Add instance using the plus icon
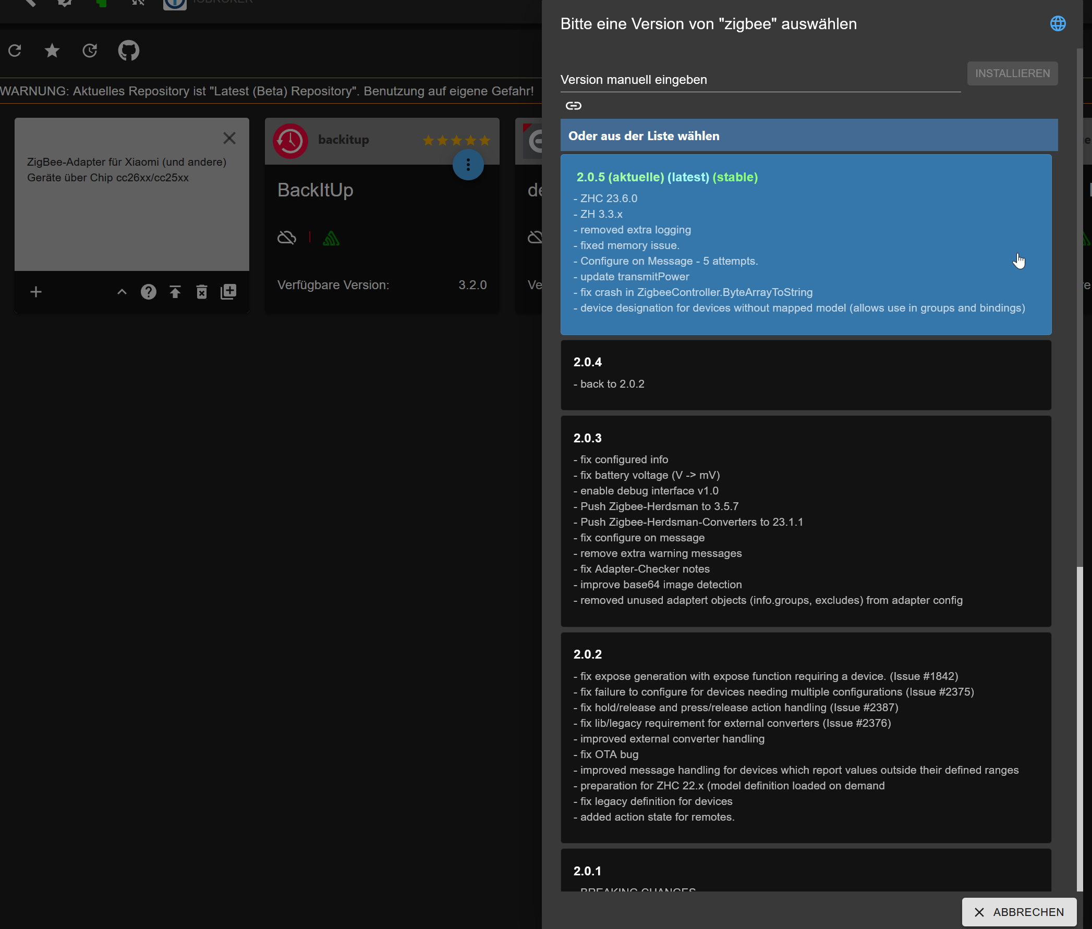 pos(36,292)
